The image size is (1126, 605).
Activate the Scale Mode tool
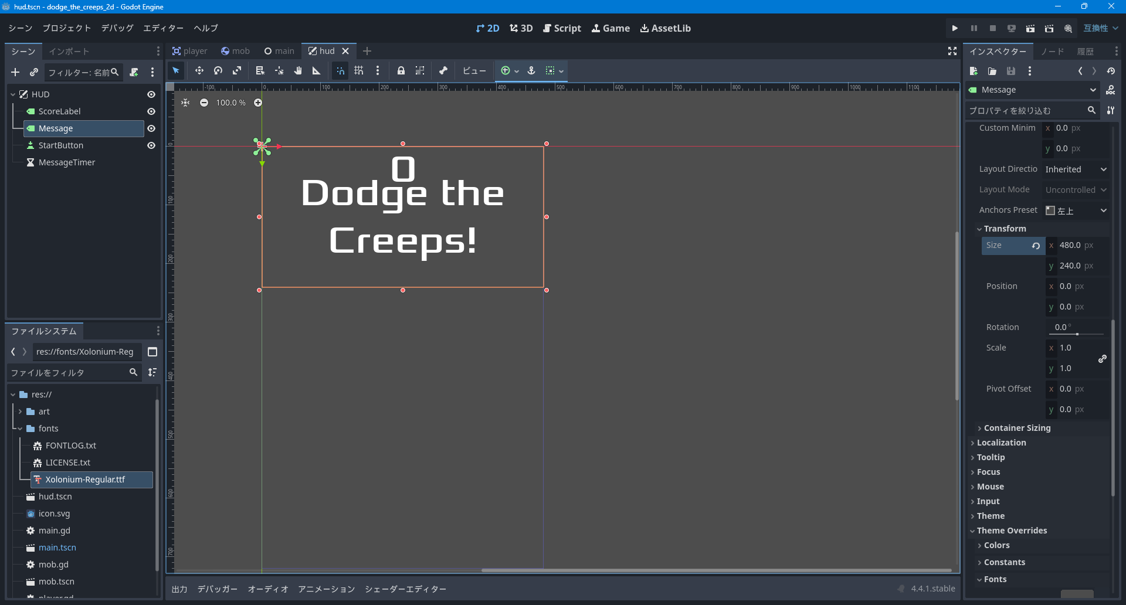click(237, 71)
